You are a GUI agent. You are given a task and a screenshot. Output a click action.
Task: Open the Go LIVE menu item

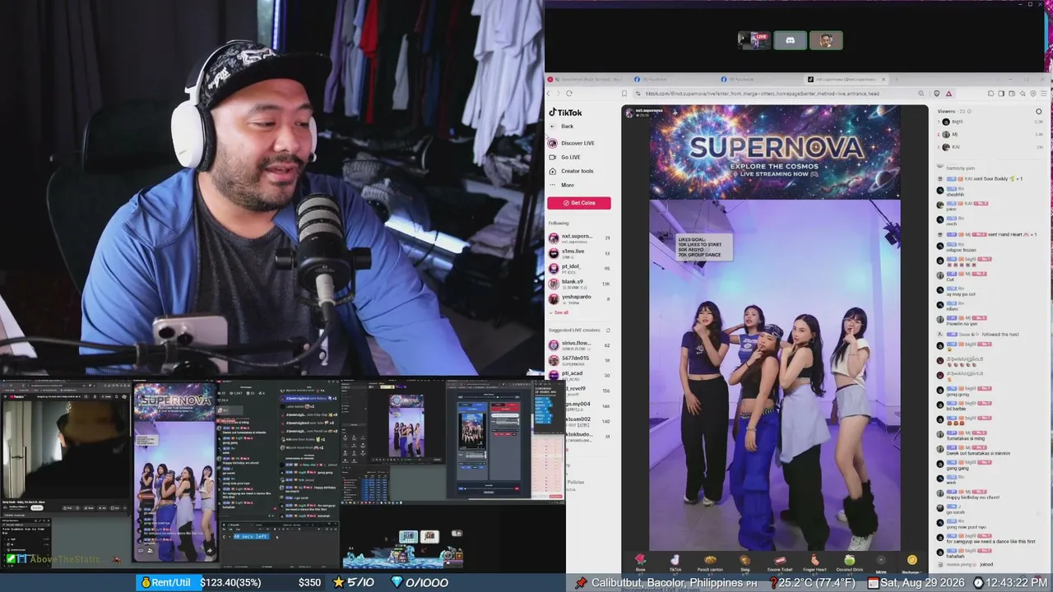[565, 157]
